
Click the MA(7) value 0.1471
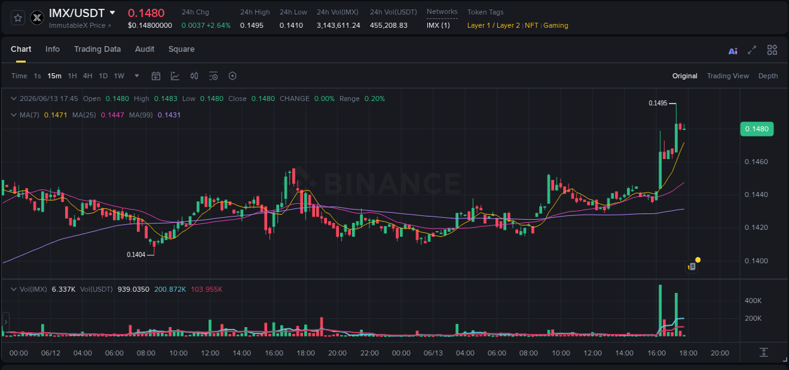55,115
